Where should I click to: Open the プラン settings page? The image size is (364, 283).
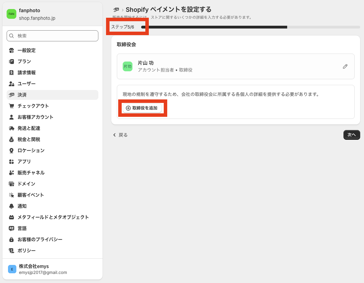click(x=52, y=62)
